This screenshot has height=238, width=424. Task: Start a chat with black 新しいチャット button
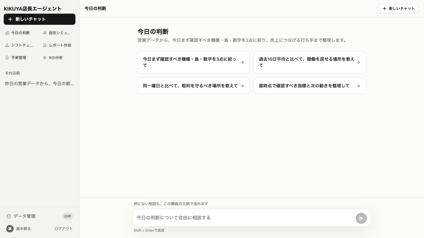39,19
